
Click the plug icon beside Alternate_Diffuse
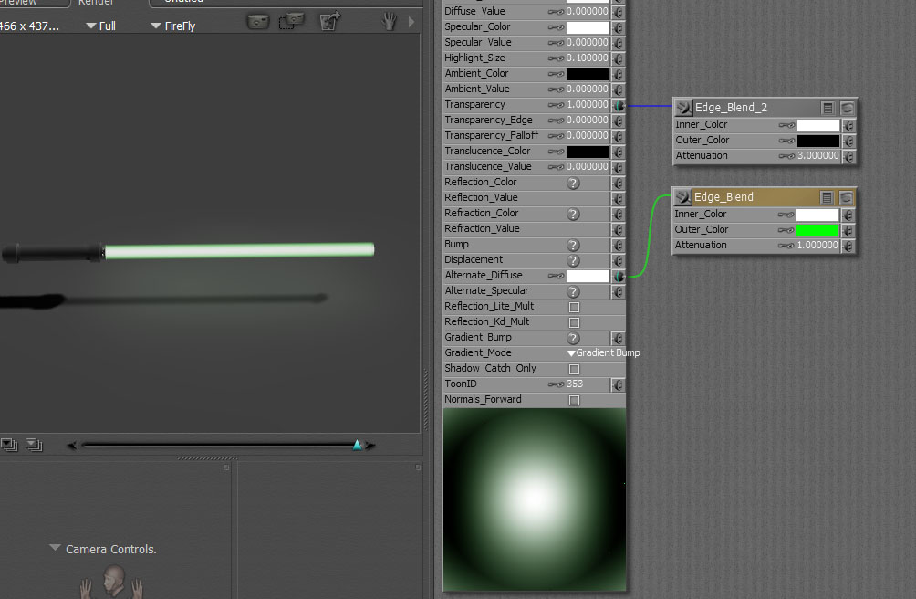tap(618, 276)
